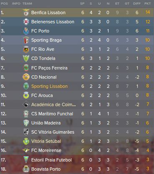Click the Académica de Coimbra crest
154x174 pixels.
click(26, 104)
